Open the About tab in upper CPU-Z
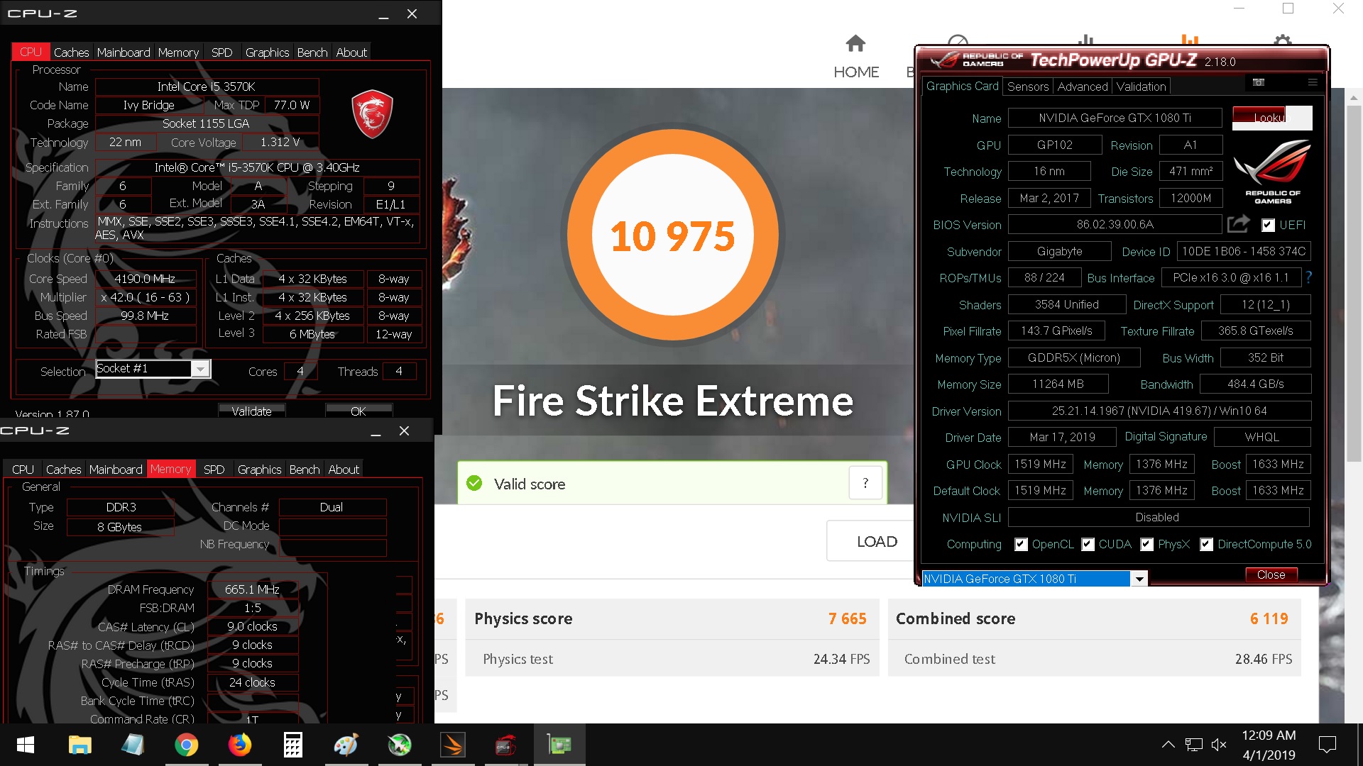1363x766 pixels. pyautogui.click(x=351, y=52)
